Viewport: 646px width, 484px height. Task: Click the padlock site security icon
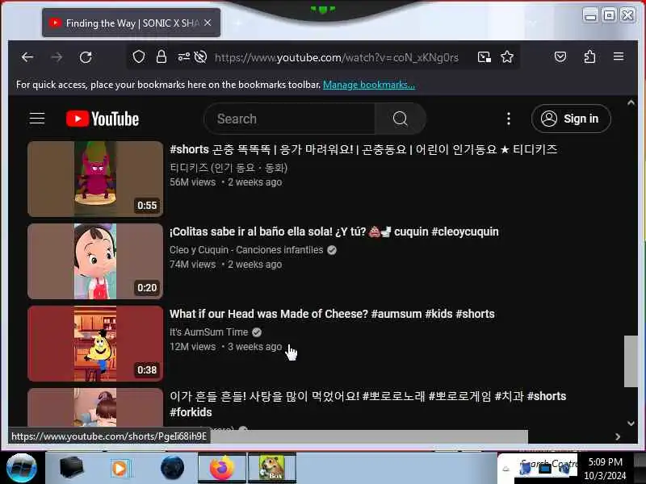coord(161,56)
